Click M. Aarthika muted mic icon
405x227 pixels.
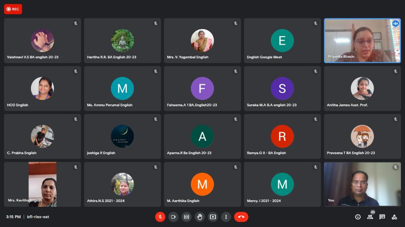tap(236, 167)
